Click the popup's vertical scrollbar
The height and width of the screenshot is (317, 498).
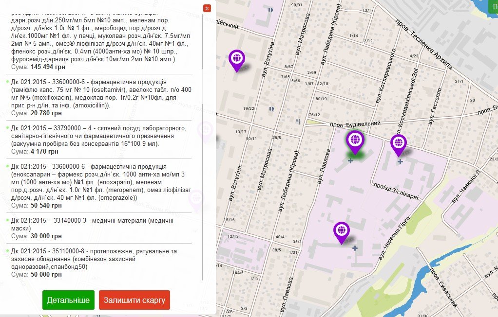click(203, 146)
